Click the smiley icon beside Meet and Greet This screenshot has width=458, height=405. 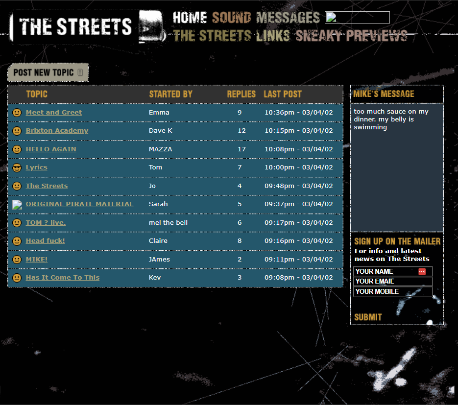point(17,113)
